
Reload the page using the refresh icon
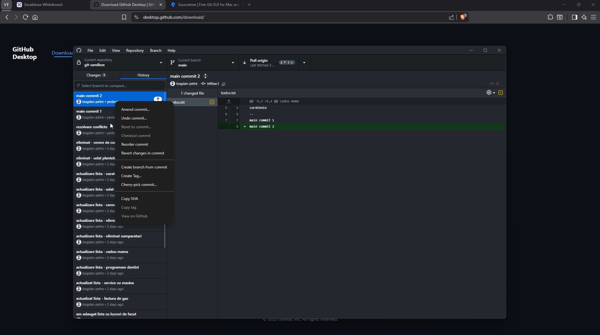pos(26,17)
